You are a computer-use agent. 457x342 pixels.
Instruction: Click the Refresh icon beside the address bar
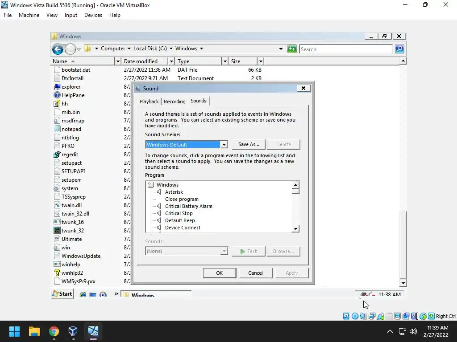pyautogui.click(x=292, y=49)
